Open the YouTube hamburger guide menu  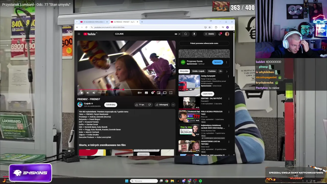(x=79, y=34)
